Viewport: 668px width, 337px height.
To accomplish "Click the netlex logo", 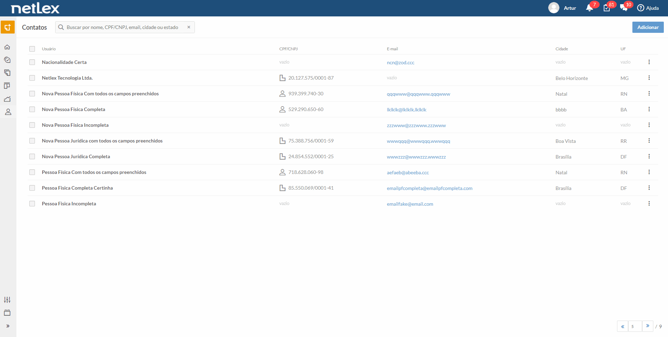I will pos(35,8).
